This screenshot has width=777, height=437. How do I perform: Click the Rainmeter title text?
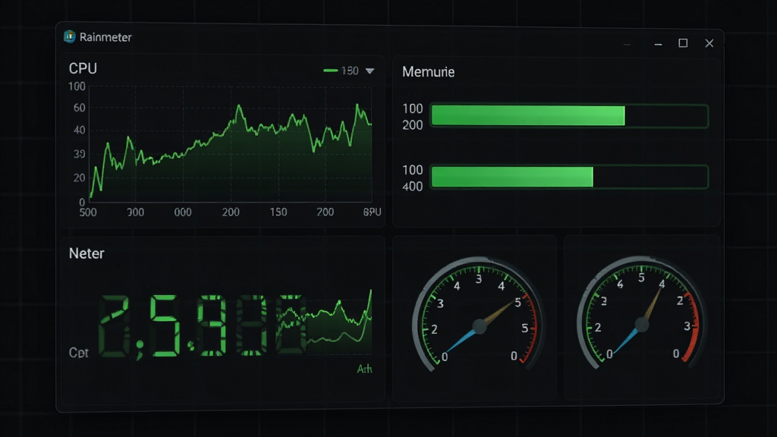[x=105, y=37]
